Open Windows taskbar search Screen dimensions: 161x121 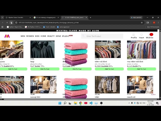[x=65, y=103]
